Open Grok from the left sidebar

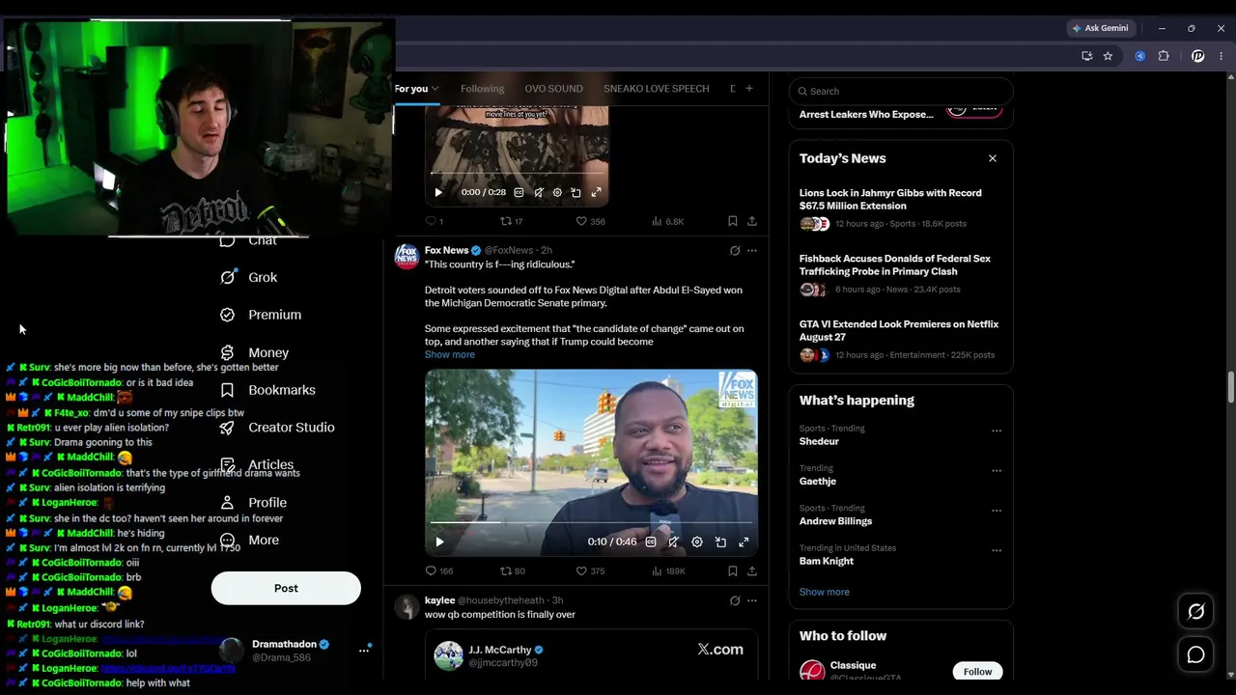pos(249,277)
